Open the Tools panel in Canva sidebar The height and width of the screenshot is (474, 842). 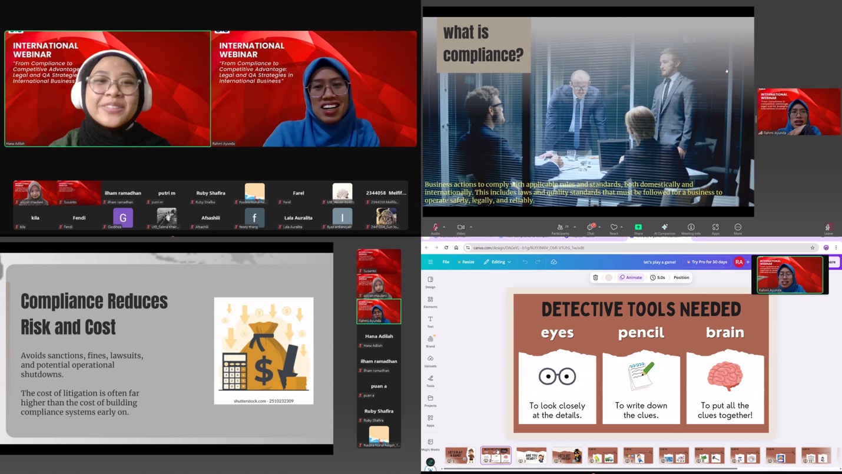pos(430,381)
